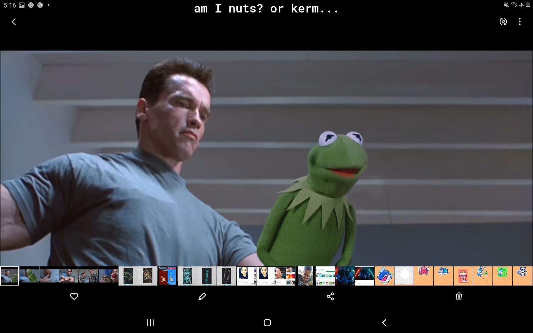The height and width of the screenshot is (333, 533).
Task: Tap the muted sound status icon
Action: pyautogui.click(x=506, y=5)
